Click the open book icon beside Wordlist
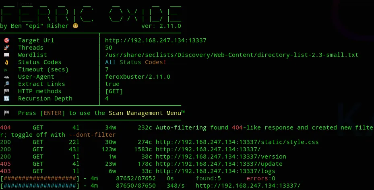This screenshot has width=374, height=190. [x=7, y=55]
